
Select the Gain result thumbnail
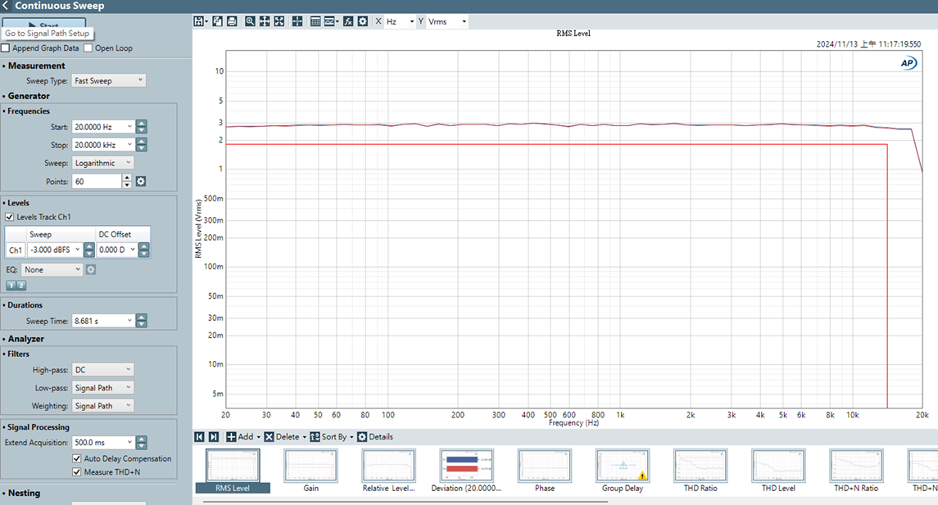[x=311, y=471]
